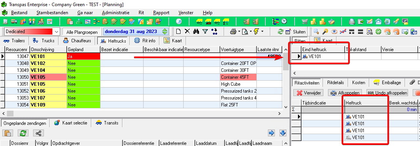Click the Sluiten button
The image size is (420, 146).
point(296,32)
